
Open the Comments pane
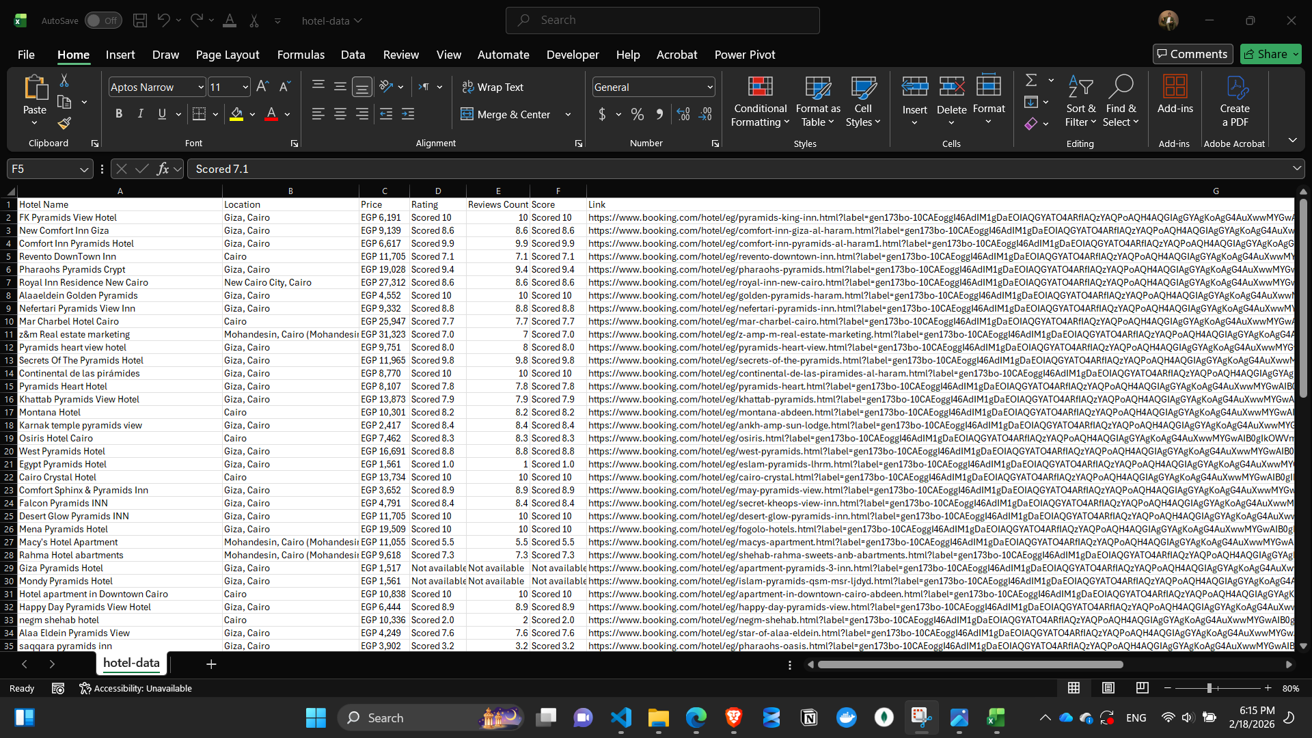pyautogui.click(x=1192, y=53)
